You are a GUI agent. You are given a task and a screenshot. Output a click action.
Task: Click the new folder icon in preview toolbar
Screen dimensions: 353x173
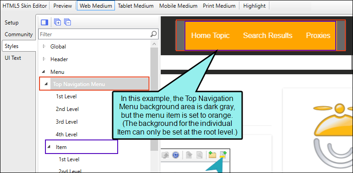[212, 155]
